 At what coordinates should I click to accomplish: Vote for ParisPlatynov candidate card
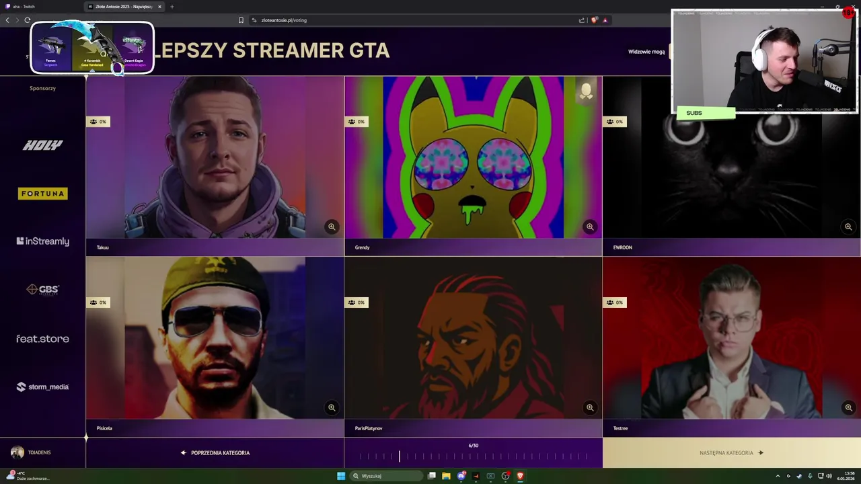pos(474,347)
